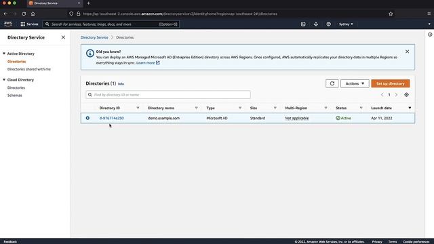Open Directories under Active Directory

16,62
